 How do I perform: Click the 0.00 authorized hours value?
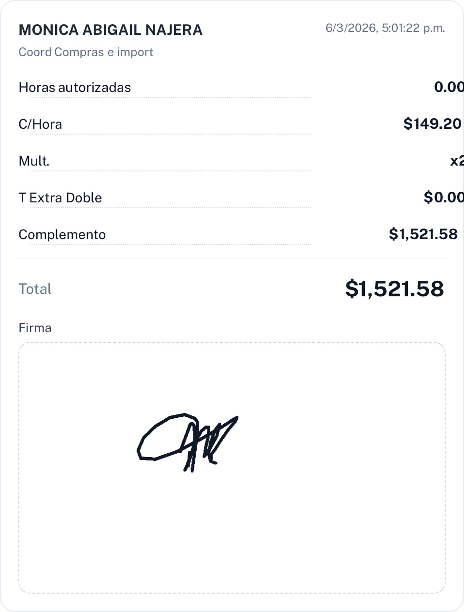click(449, 87)
